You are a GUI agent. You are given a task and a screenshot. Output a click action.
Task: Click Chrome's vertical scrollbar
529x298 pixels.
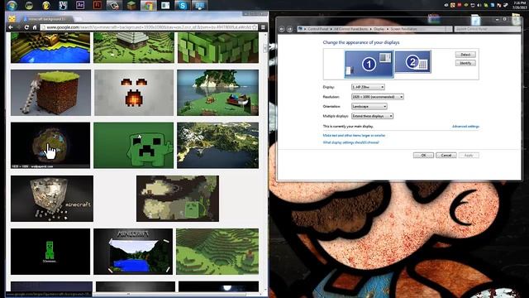point(265,48)
